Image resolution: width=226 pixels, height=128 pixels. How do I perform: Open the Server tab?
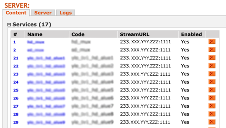(43, 13)
